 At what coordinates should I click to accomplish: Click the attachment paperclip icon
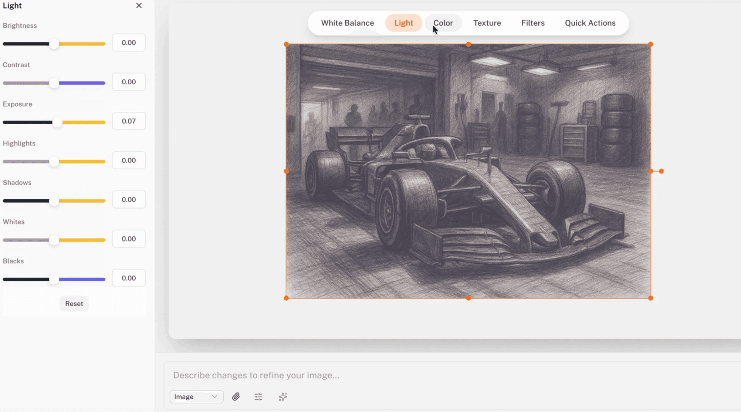pyautogui.click(x=236, y=396)
